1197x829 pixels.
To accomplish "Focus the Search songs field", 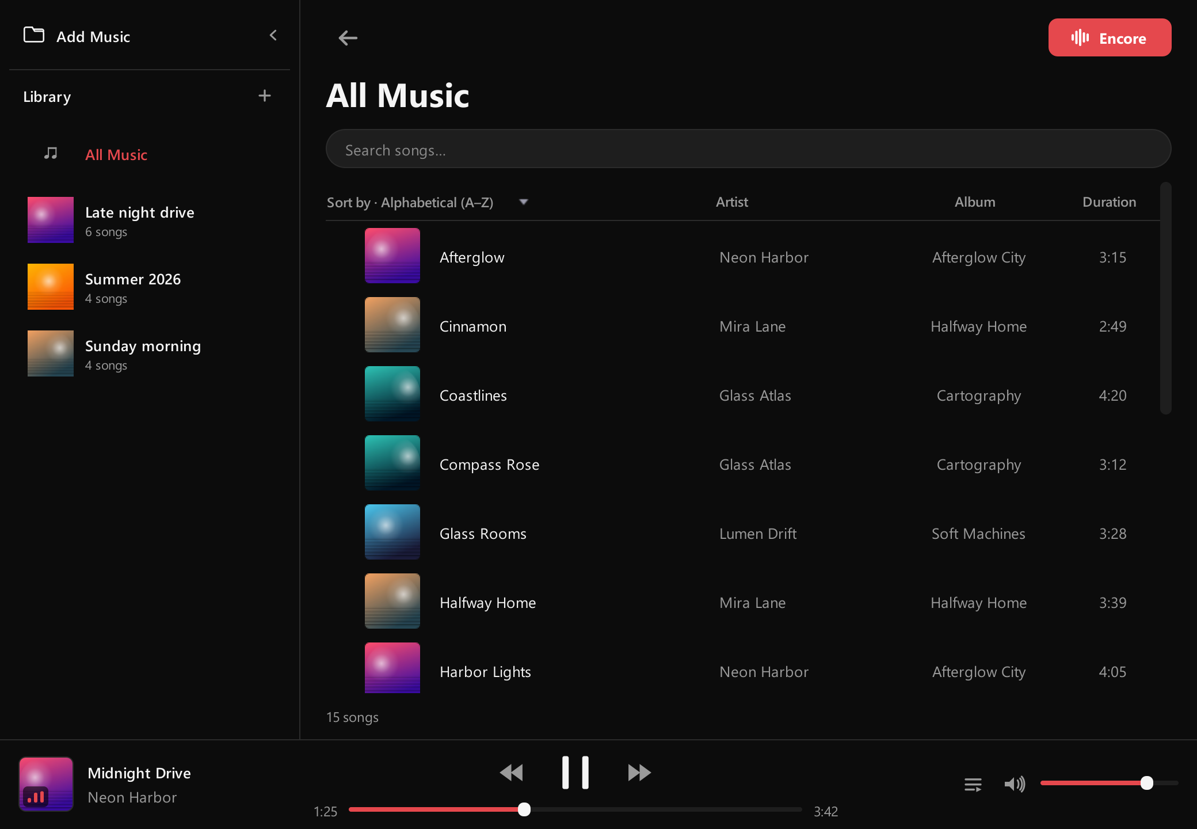I will pyautogui.click(x=748, y=149).
